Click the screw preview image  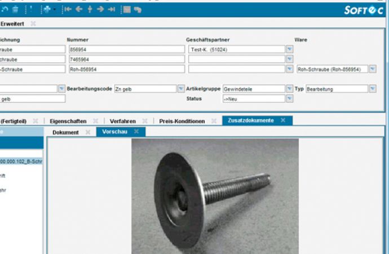pyautogui.click(x=215, y=196)
